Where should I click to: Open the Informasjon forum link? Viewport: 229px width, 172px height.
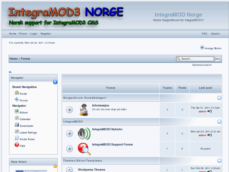tap(100, 105)
